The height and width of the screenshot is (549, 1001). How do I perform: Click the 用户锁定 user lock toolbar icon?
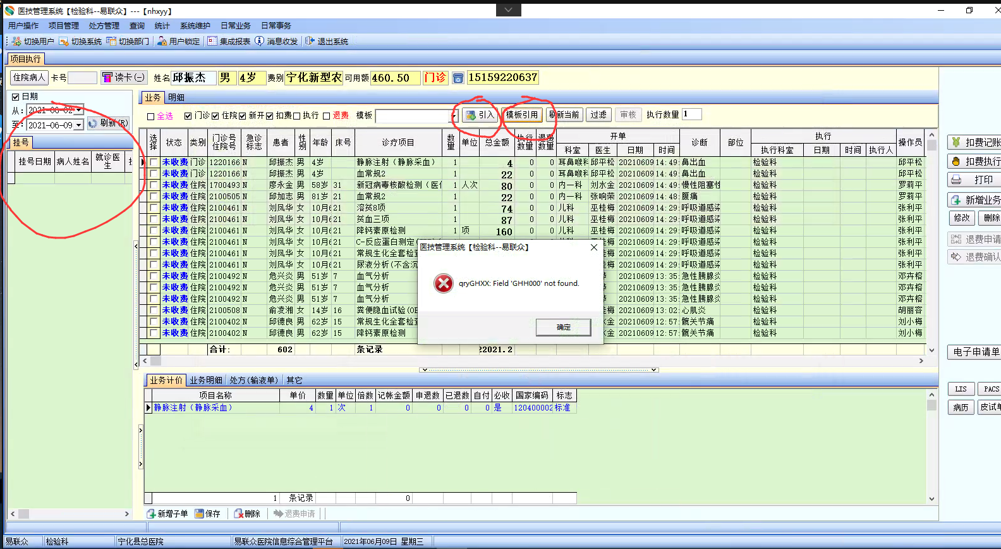tap(162, 41)
